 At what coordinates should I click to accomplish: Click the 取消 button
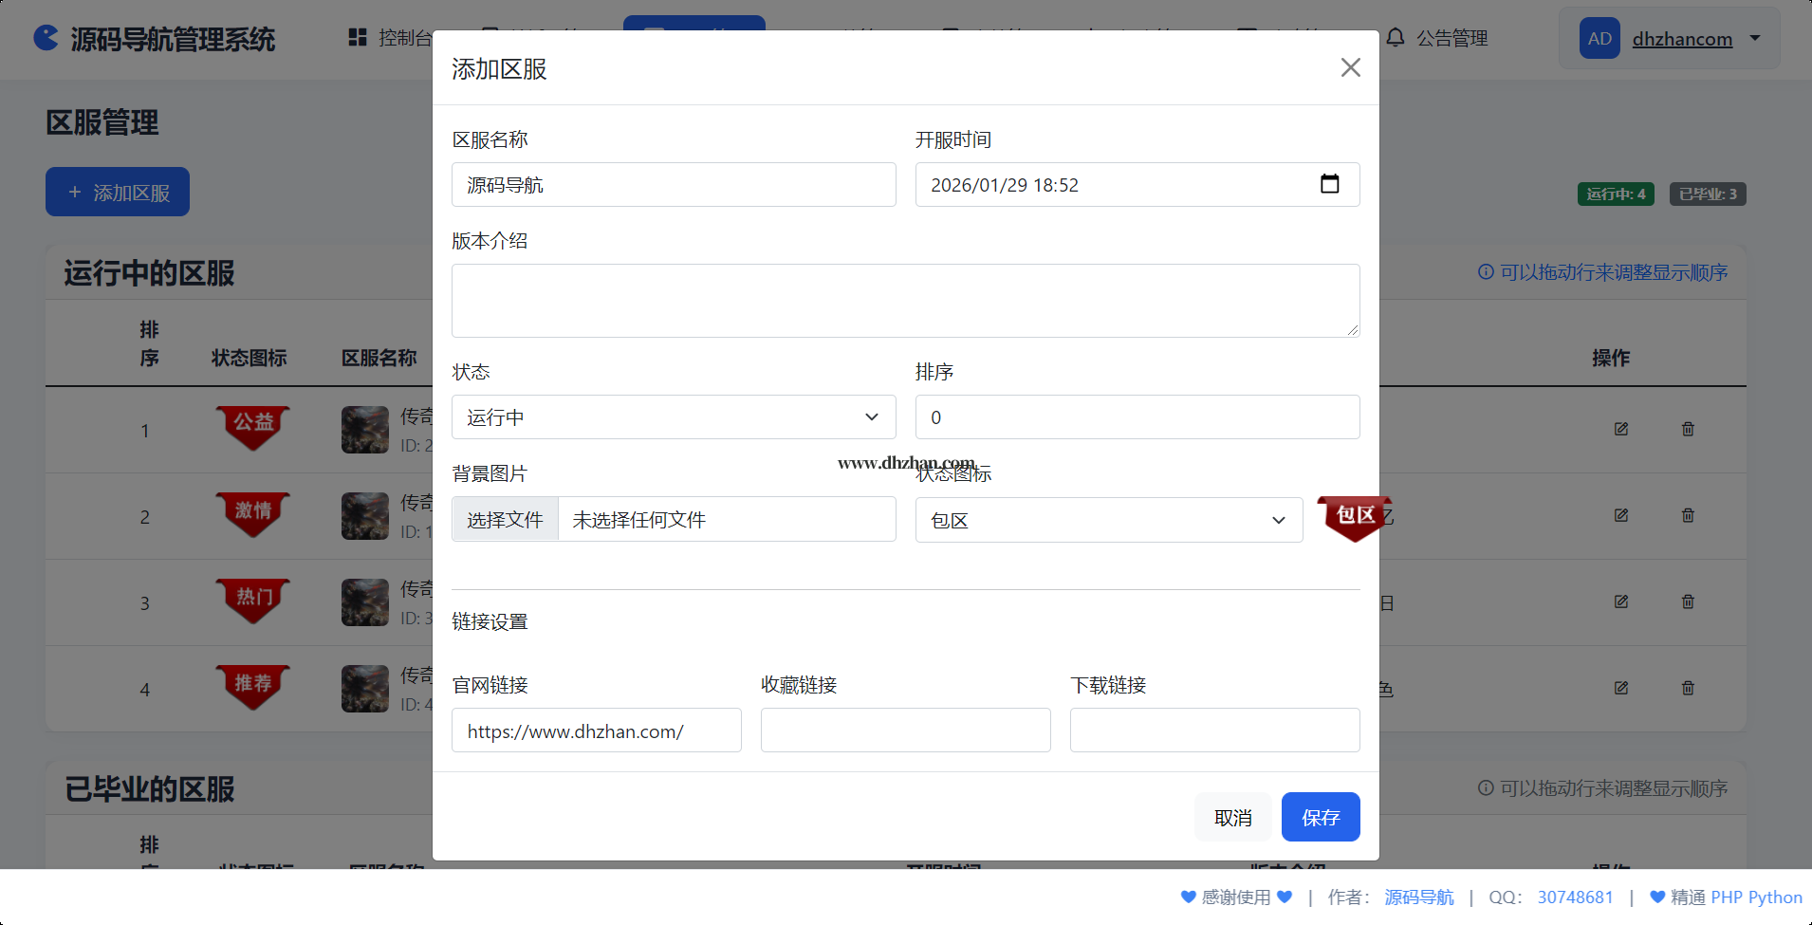pyautogui.click(x=1232, y=817)
